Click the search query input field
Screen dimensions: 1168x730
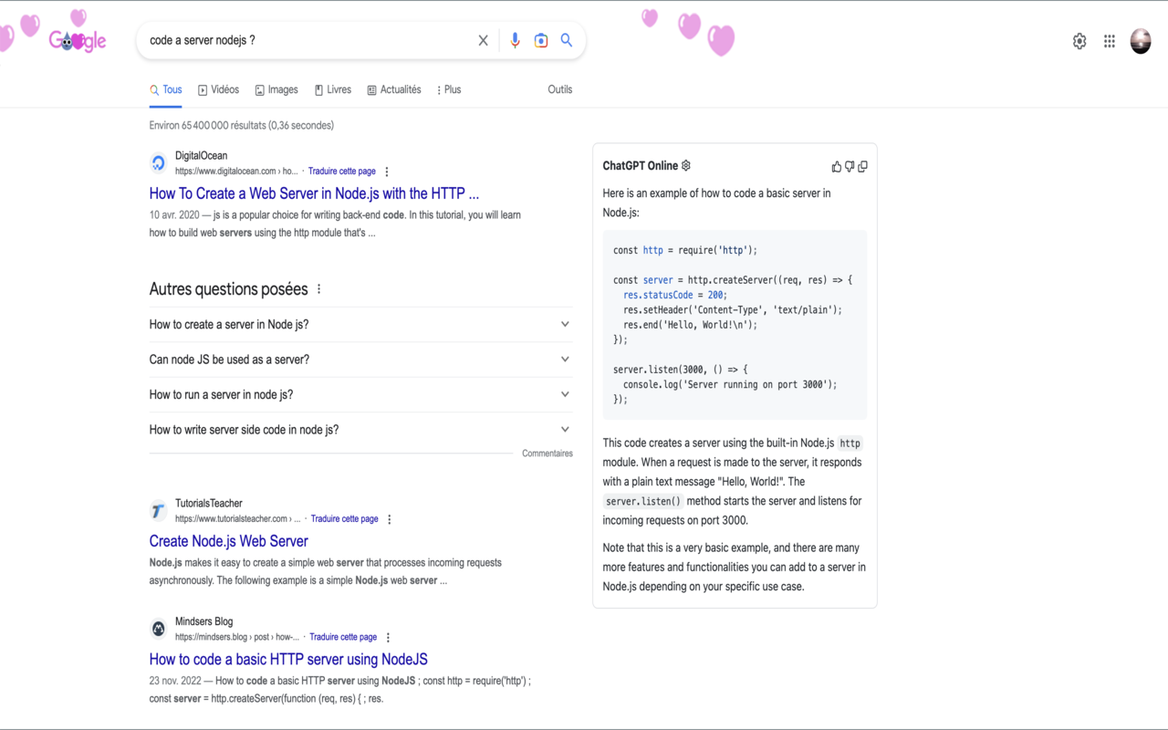point(308,40)
